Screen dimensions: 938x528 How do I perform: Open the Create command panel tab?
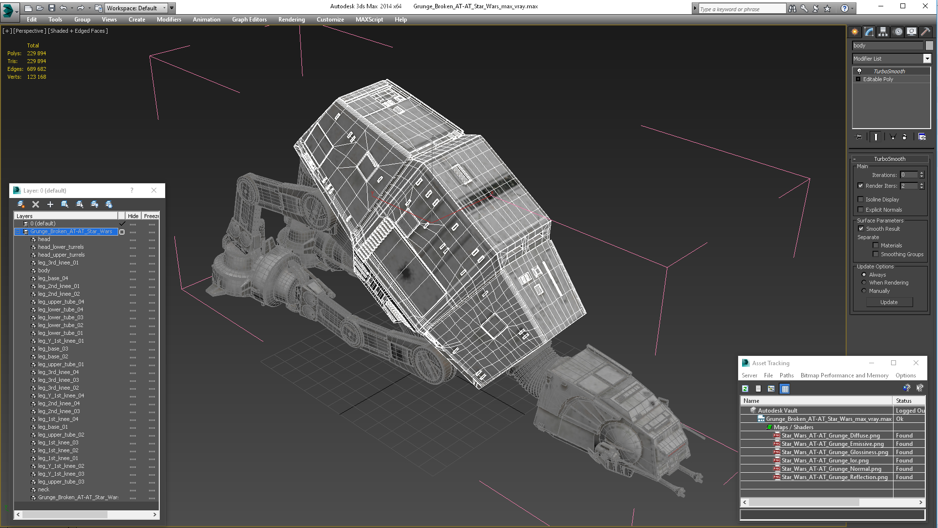855,32
